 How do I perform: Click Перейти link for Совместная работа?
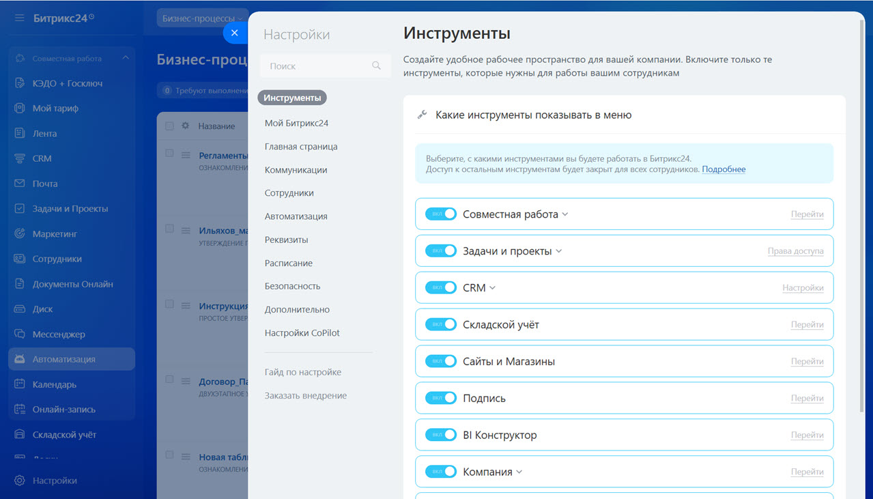pos(807,214)
